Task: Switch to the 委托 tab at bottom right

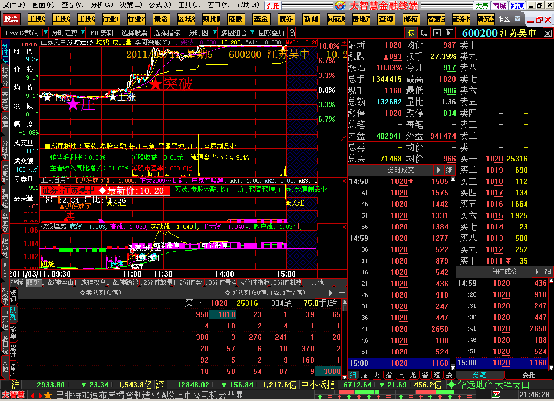Action: 529,375
